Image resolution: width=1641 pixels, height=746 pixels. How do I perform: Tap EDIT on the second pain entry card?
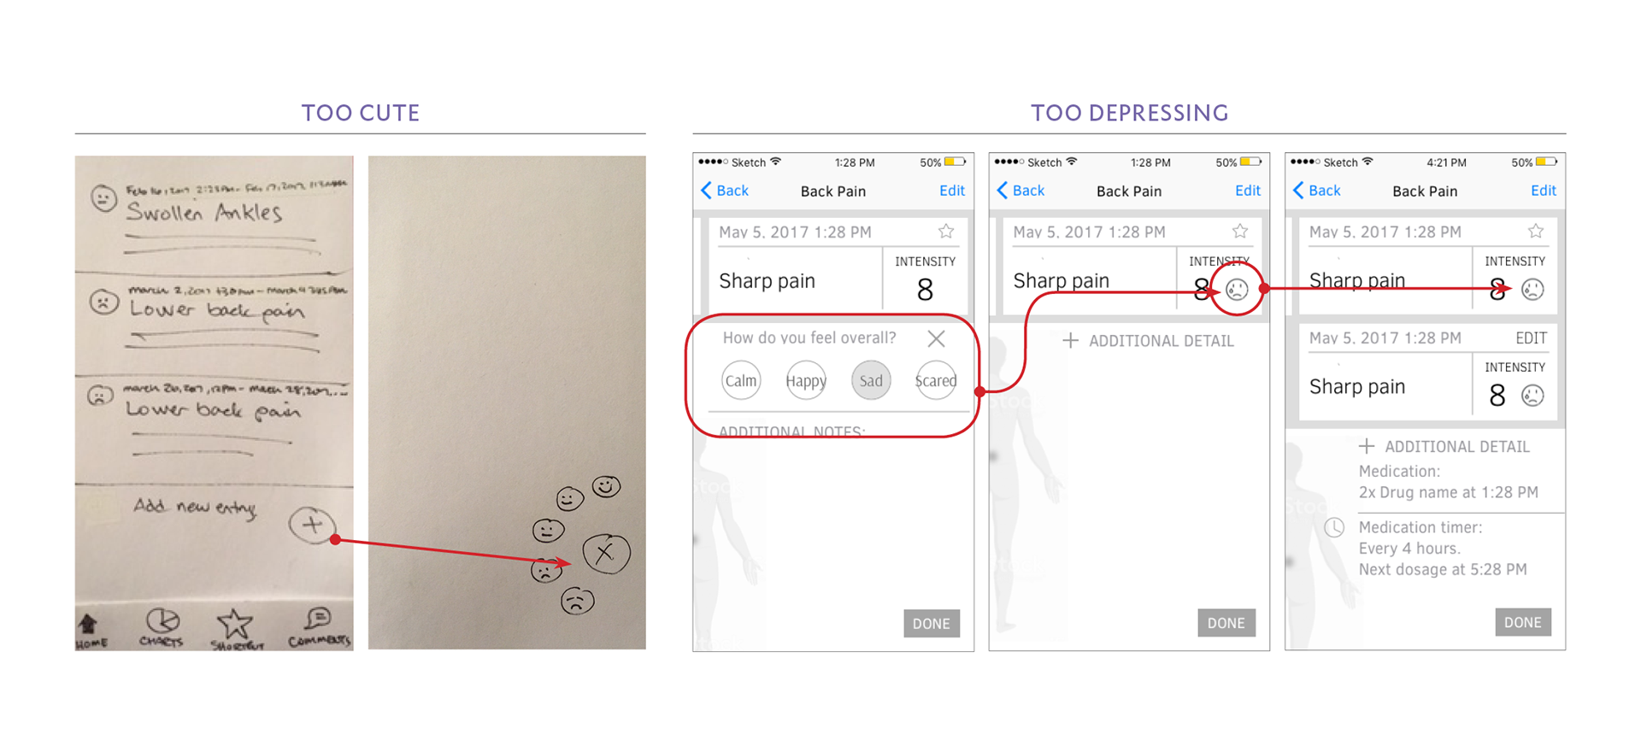(x=1531, y=338)
